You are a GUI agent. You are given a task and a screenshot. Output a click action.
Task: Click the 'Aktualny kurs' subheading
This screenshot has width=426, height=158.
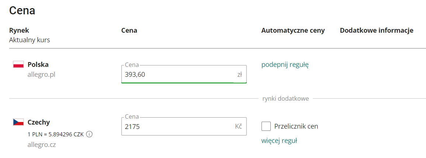pyautogui.click(x=30, y=40)
